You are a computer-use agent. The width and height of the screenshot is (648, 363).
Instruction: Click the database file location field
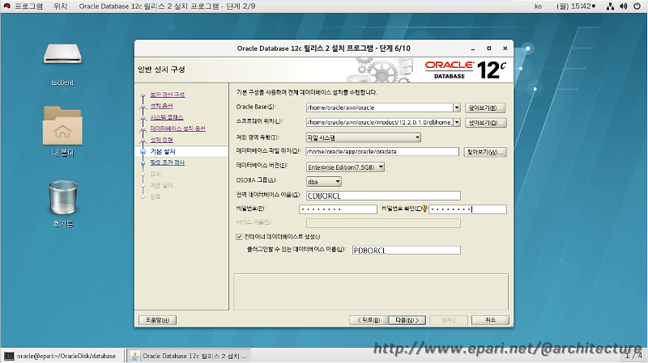tap(382, 152)
